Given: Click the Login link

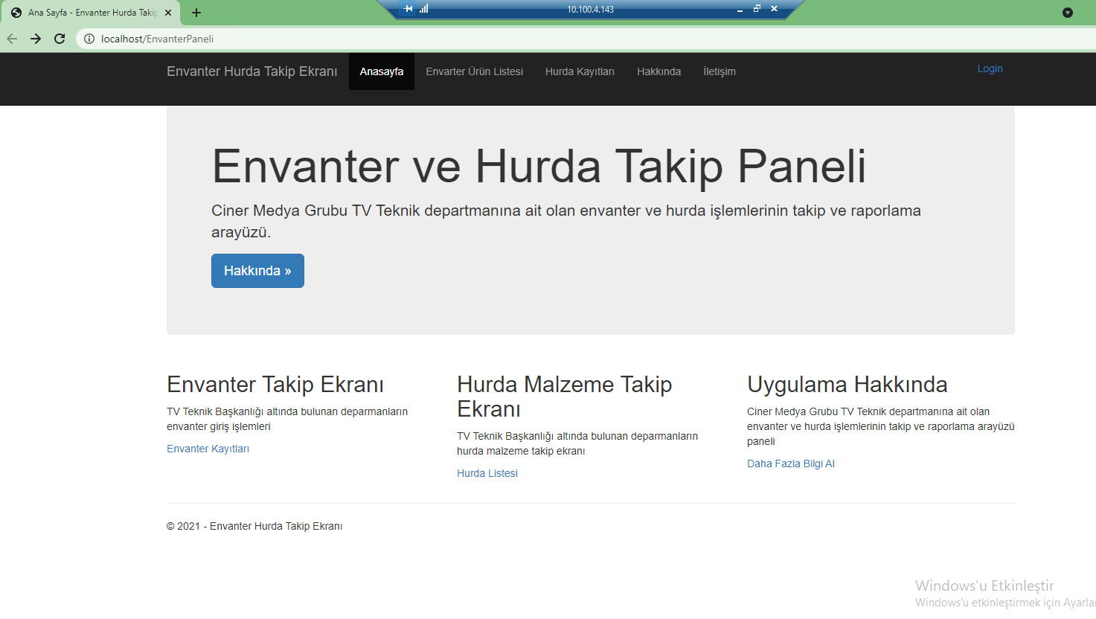Looking at the screenshot, I should [x=990, y=68].
